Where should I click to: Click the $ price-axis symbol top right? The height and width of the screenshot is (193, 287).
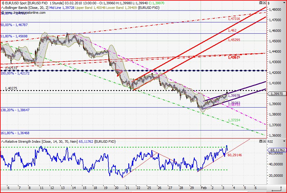point(269,3)
